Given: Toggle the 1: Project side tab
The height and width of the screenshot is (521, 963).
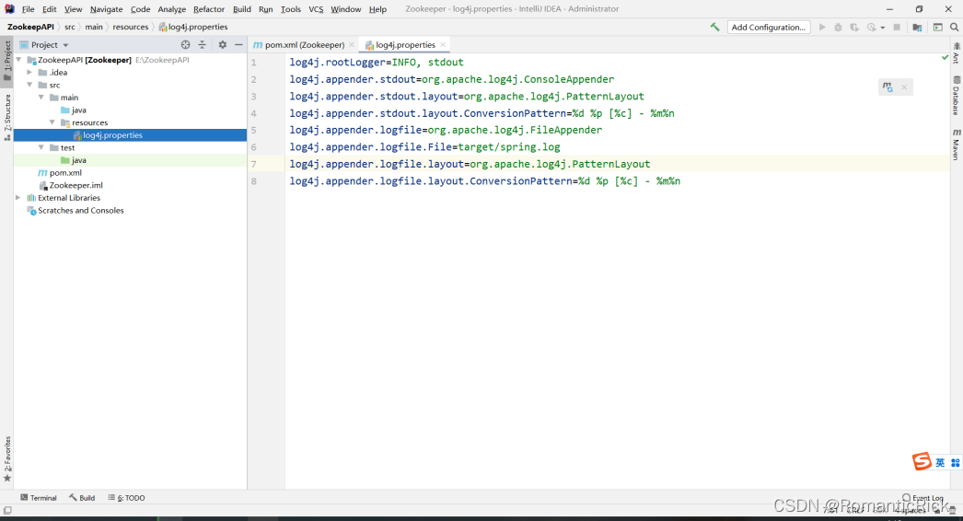Looking at the screenshot, I should pyautogui.click(x=6, y=60).
